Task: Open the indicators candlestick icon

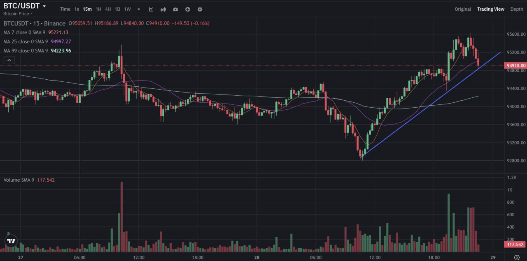Action: 163,9
